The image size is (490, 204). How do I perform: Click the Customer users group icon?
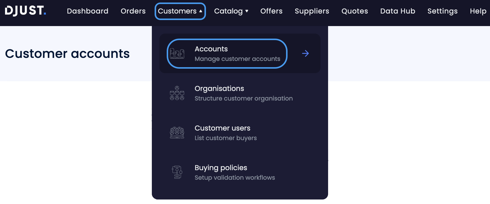click(177, 133)
